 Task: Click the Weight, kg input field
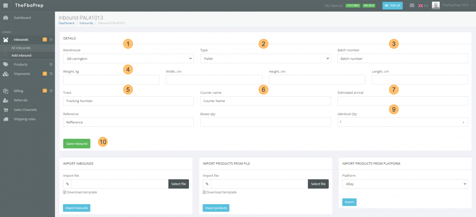(111, 80)
